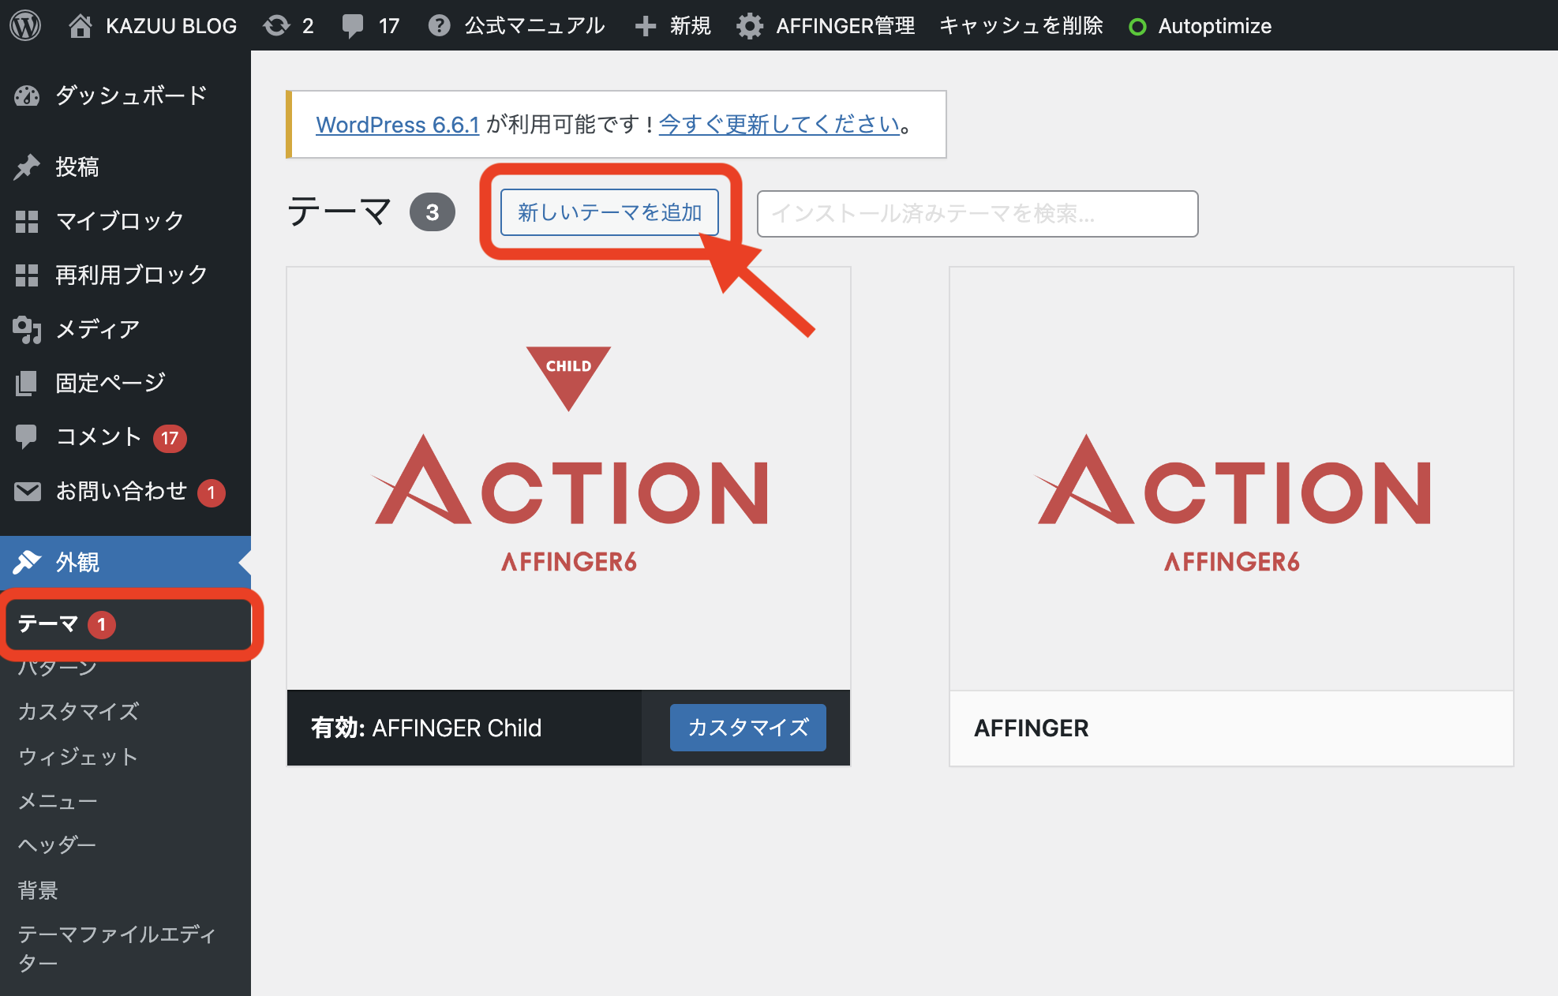Click the WordPress 6.6.1 link
The image size is (1558, 996).
(398, 125)
